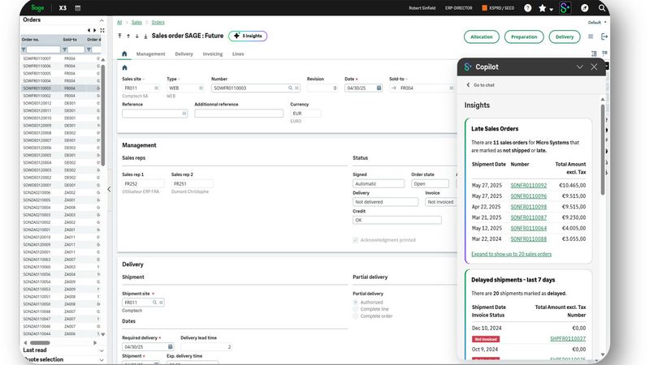Select Complete line radio button
Image resolution: width=649 pixels, height=365 pixels.
[355, 309]
